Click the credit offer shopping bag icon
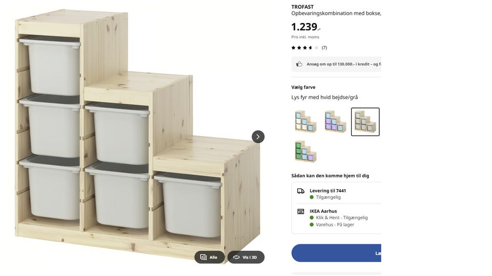The height and width of the screenshot is (276, 492). (x=299, y=64)
